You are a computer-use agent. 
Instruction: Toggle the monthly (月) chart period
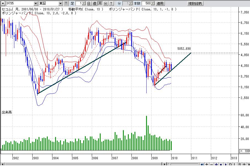click(100, 4)
